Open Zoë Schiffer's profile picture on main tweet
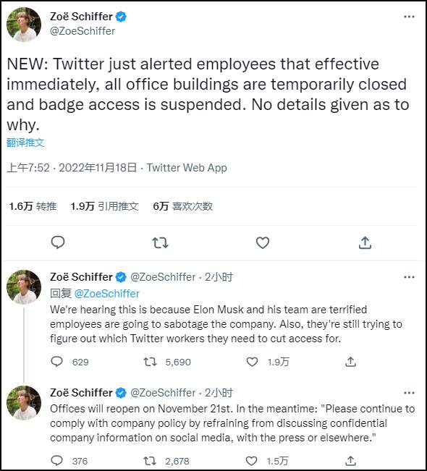 [x=24, y=24]
